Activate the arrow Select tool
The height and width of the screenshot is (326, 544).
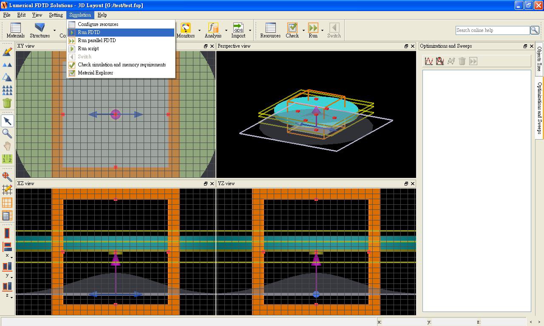[7, 121]
